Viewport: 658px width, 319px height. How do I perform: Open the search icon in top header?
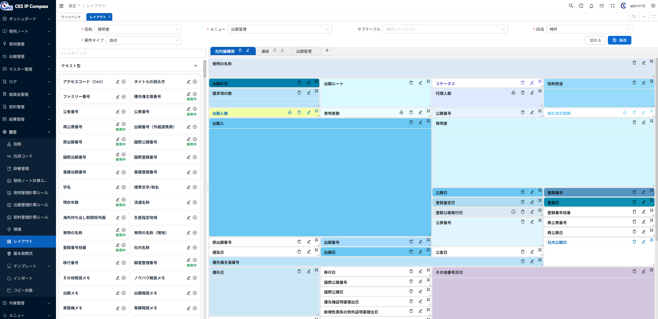(571, 6)
